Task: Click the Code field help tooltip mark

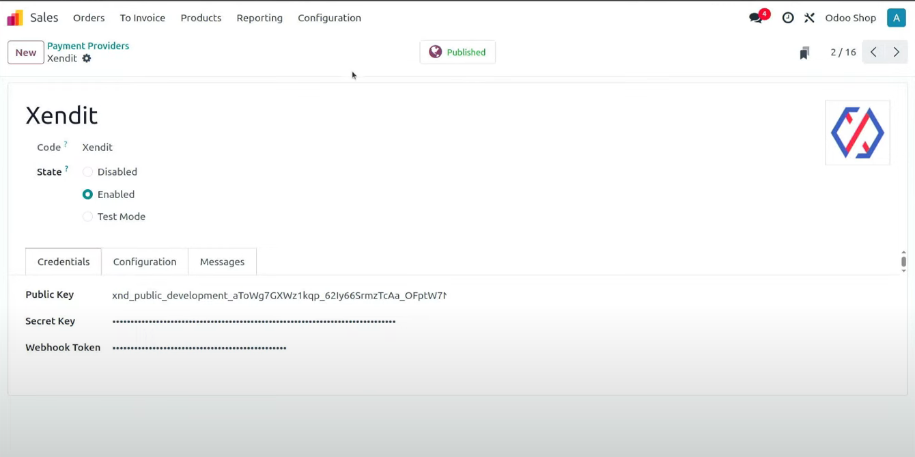Action: click(x=66, y=144)
